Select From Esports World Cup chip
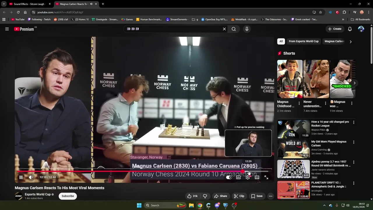373x210 pixels. [x=304, y=41]
